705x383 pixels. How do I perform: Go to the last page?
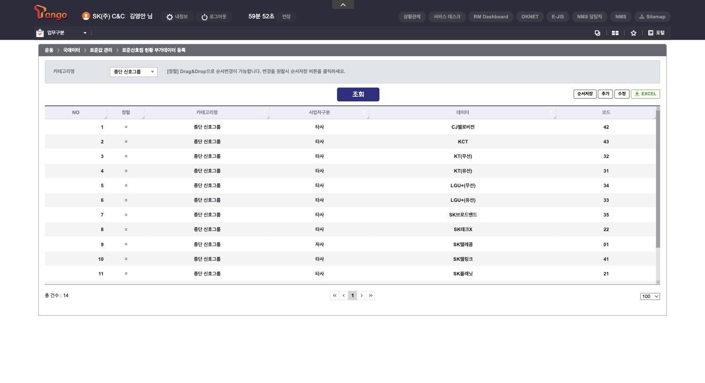pos(370,296)
